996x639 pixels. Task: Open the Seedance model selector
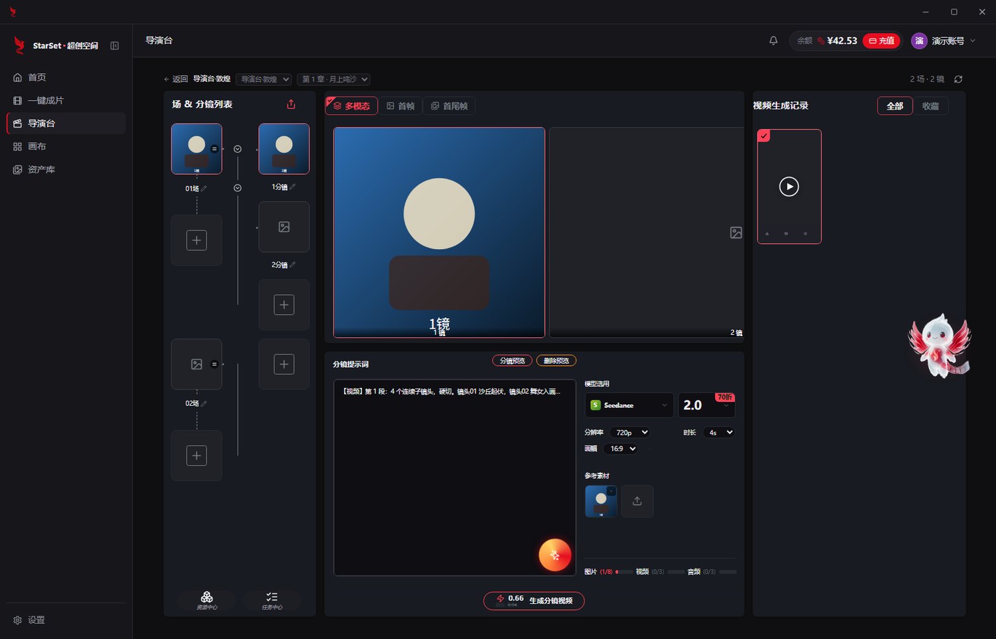(629, 405)
